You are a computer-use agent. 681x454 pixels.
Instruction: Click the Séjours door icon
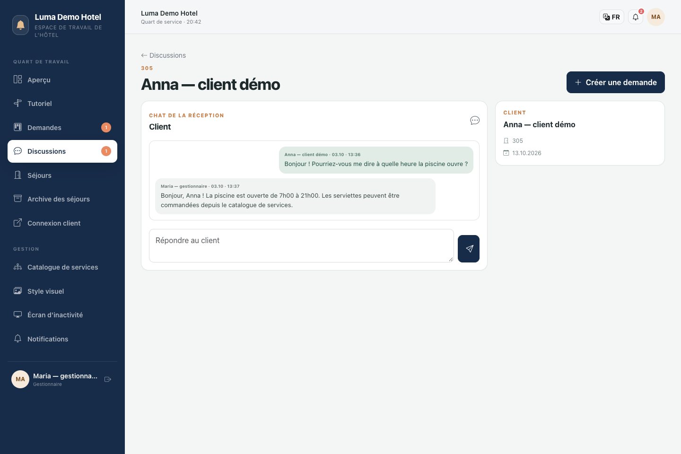tap(17, 175)
